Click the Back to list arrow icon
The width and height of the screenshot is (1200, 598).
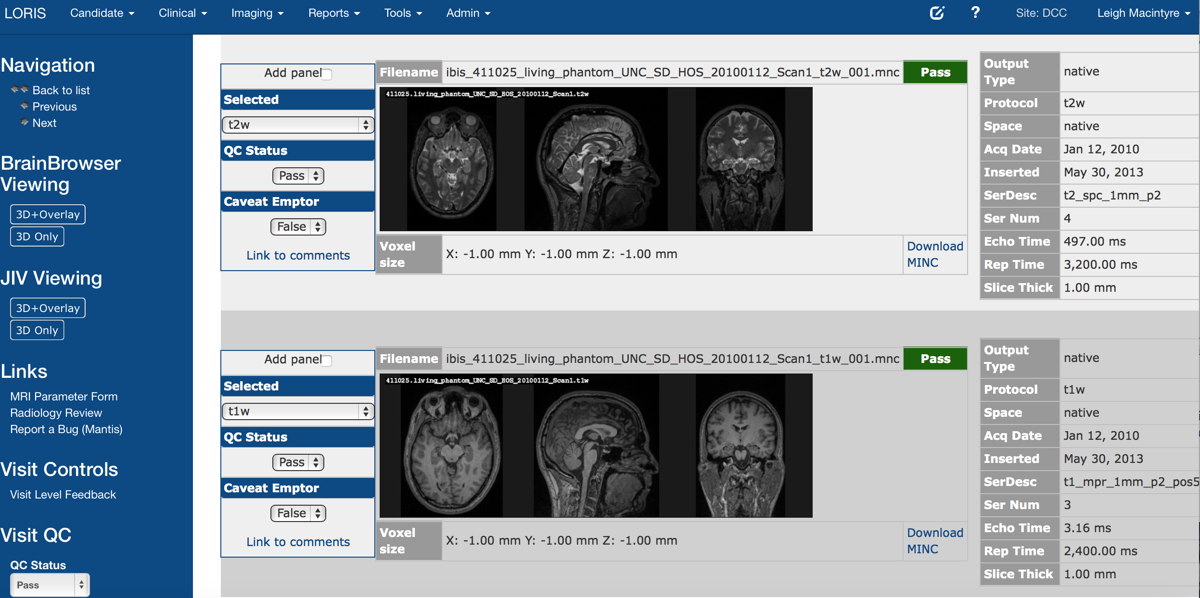20,89
